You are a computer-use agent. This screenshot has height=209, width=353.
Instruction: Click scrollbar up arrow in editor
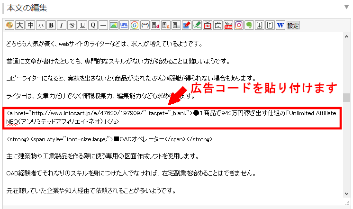pyautogui.click(x=346, y=36)
